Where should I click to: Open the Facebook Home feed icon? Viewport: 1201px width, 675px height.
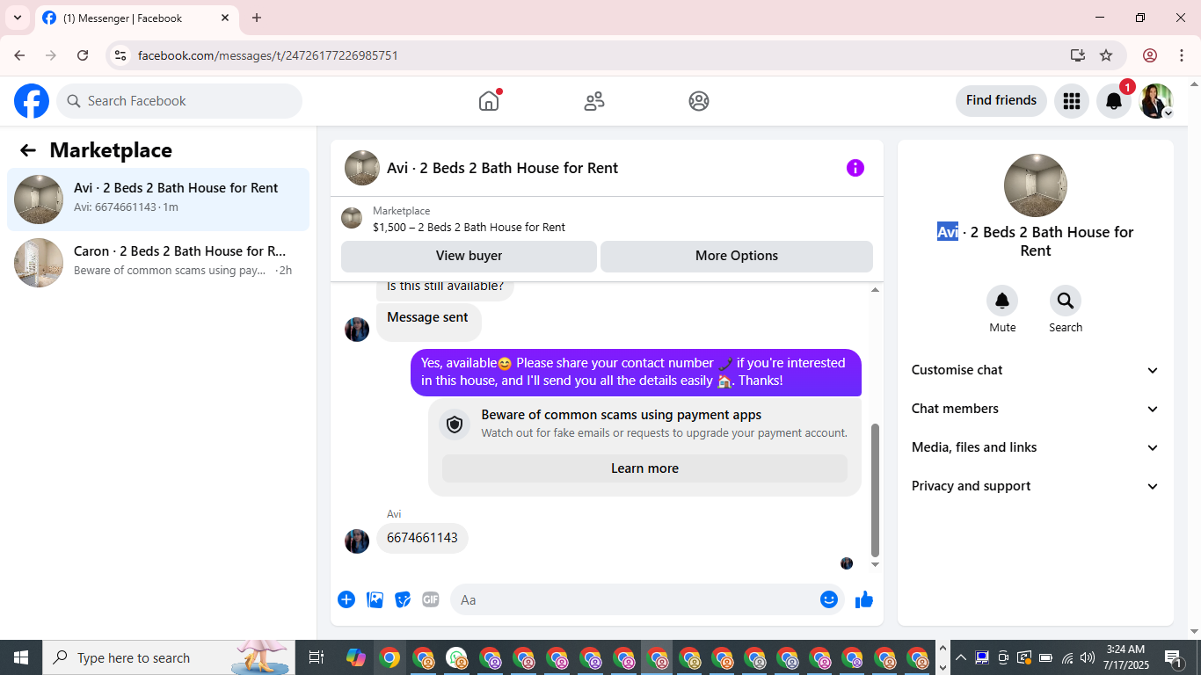click(x=489, y=101)
